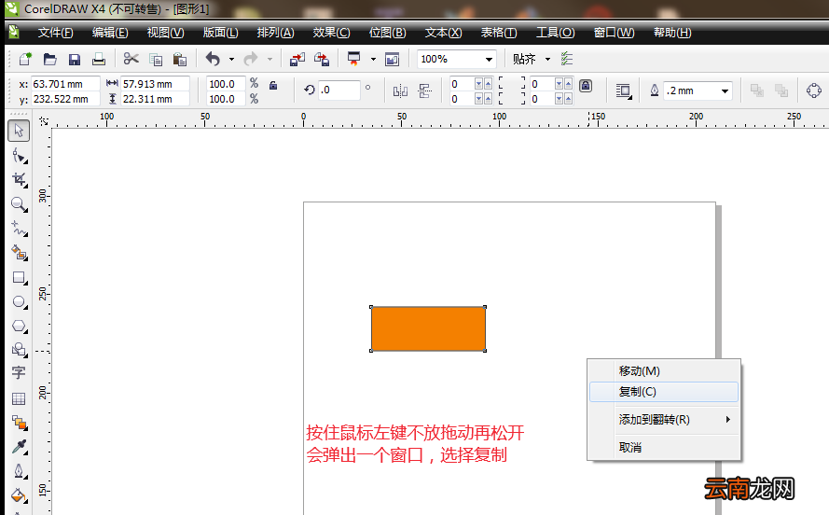Click the Redo arrow icon
Screen dimensions: 829x515
coord(251,59)
